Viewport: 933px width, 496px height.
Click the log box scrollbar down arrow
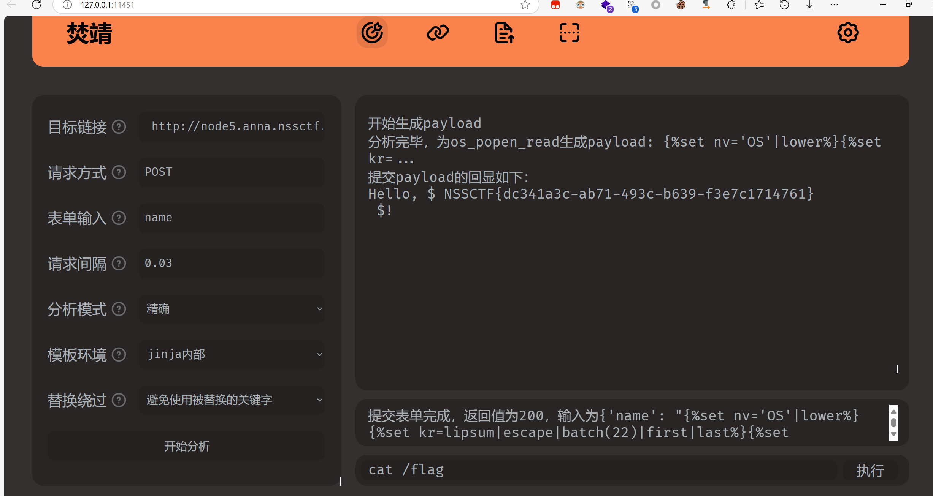pos(893,434)
